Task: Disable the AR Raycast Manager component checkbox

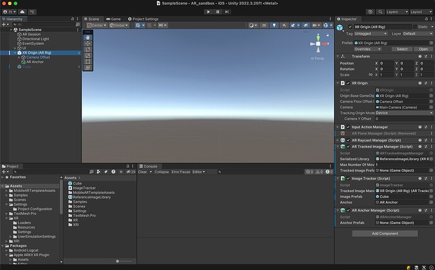Action: pyautogui.click(x=348, y=139)
